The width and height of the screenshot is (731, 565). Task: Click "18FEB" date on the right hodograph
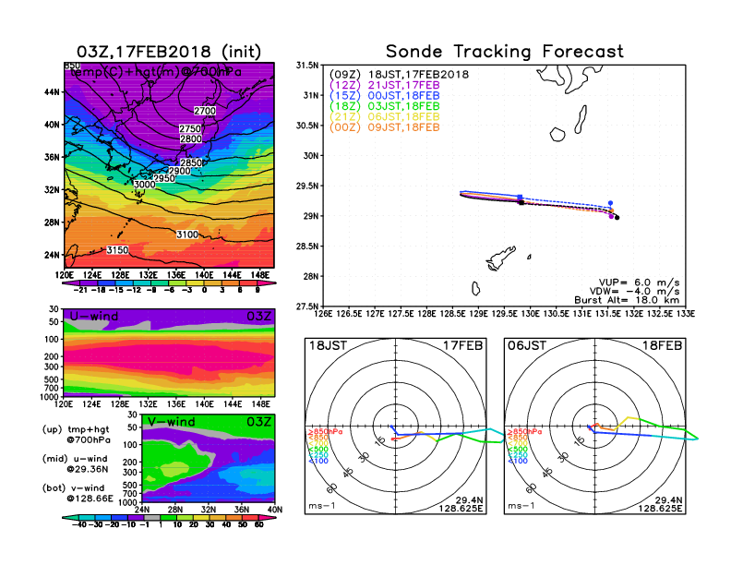[662, 346]
